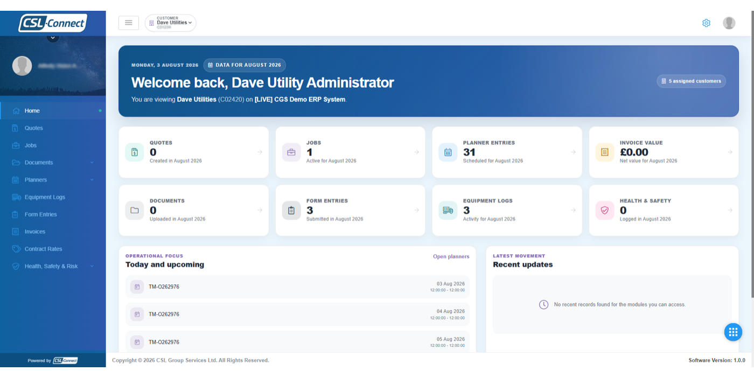The height and width of the screenshot is (378, 754).
Task: Click the Copyright CSL Group Services text
Action: (190, 361)
